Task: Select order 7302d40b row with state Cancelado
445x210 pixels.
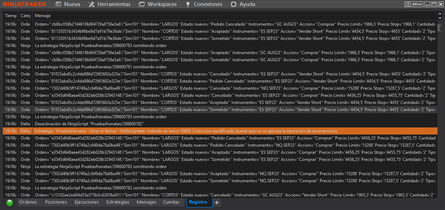Action: pyautogui.click(x=220, y=88)
